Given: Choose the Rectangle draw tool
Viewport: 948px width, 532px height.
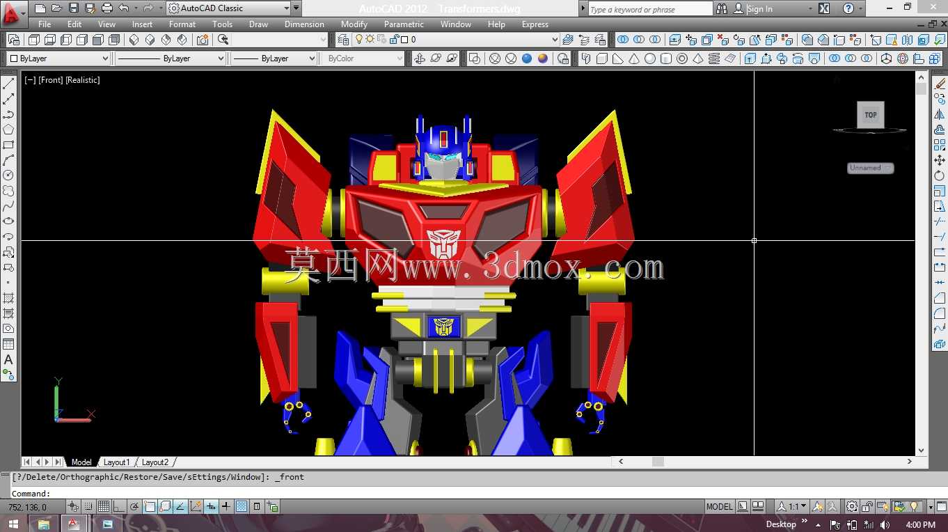Looking at the screenshot, I should [8, 145].
